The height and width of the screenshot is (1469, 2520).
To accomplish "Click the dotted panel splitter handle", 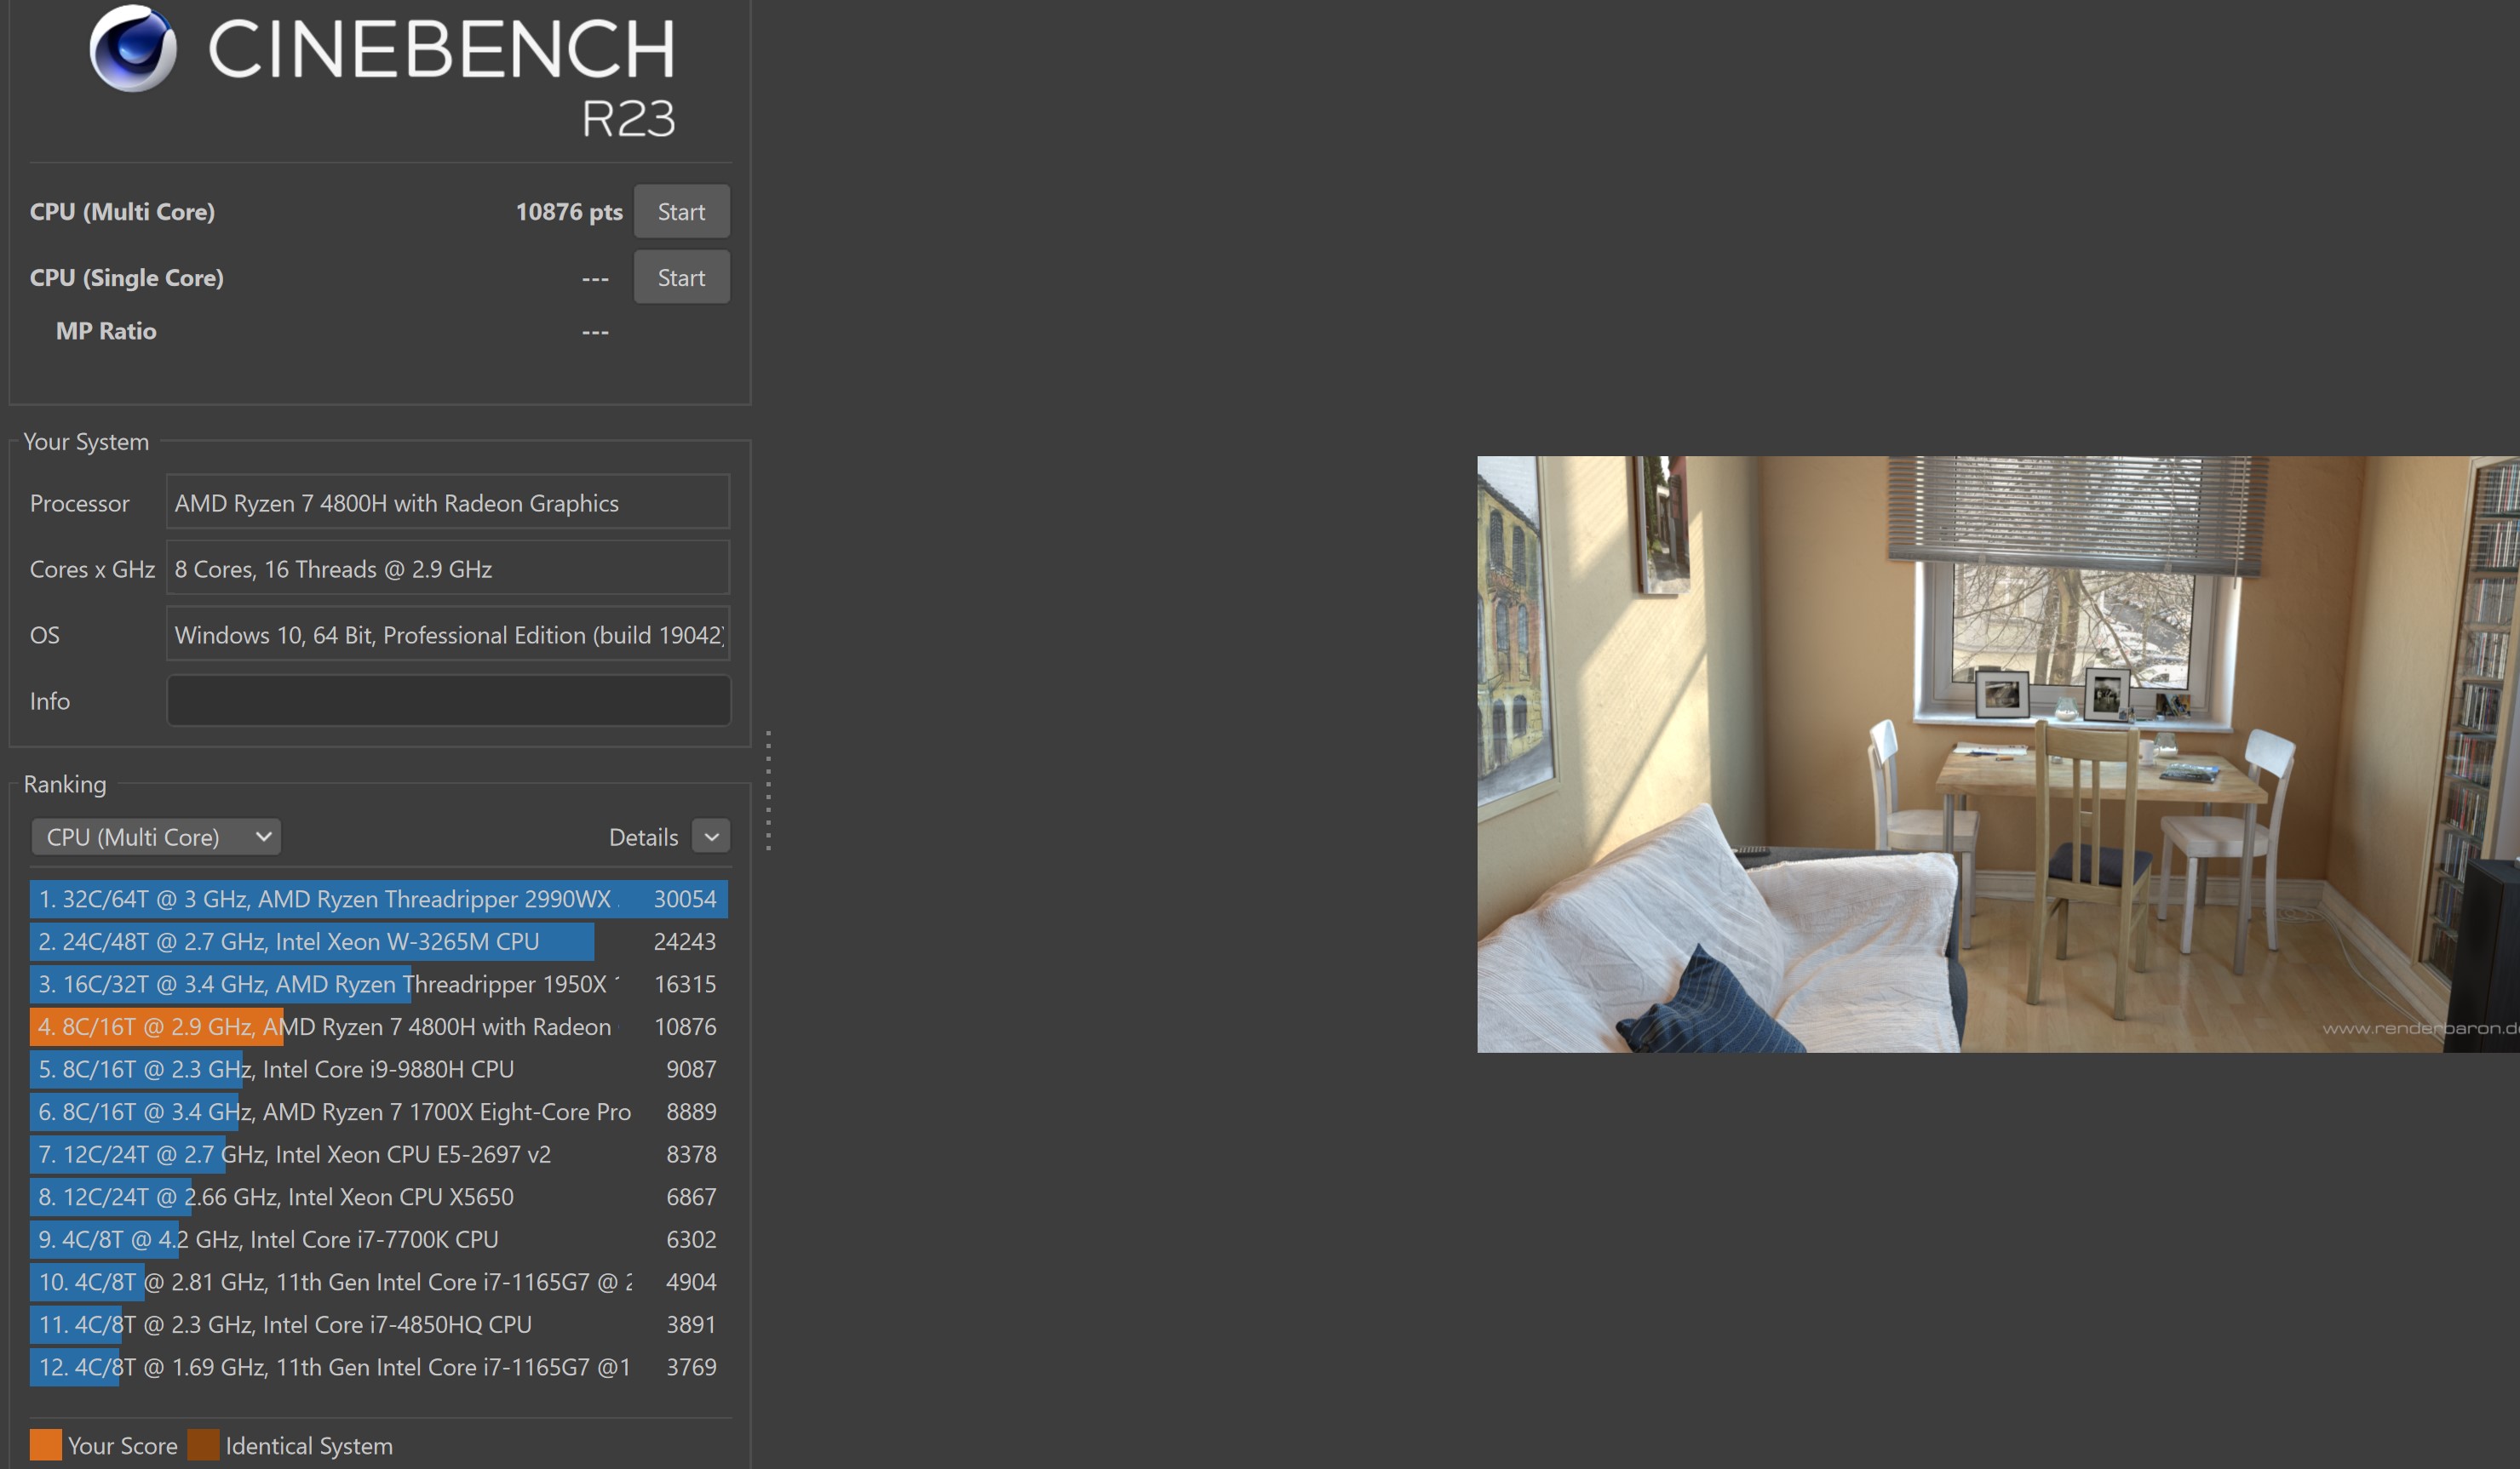I will click(768, 792).
